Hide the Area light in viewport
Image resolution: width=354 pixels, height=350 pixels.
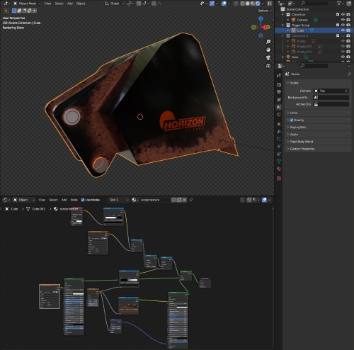[343, 57]
